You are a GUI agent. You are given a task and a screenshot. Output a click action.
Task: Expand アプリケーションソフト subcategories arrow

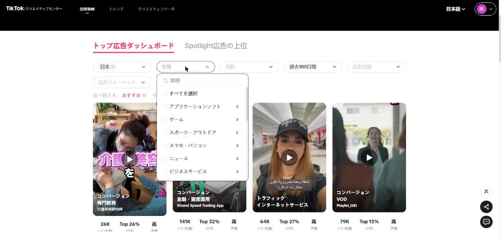237,106
